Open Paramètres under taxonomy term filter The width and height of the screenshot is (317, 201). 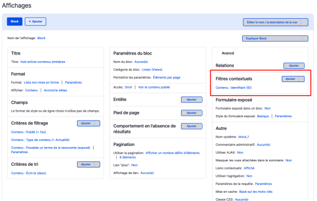(19, 152)
